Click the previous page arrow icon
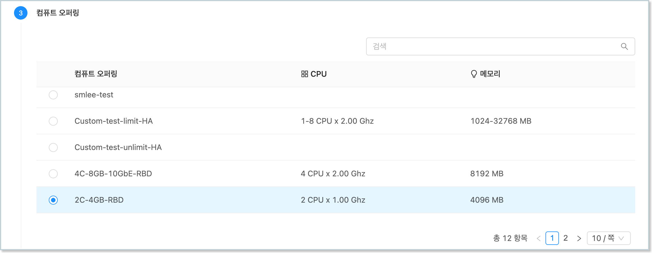652x253 pixels. click(x=538, y=238)
